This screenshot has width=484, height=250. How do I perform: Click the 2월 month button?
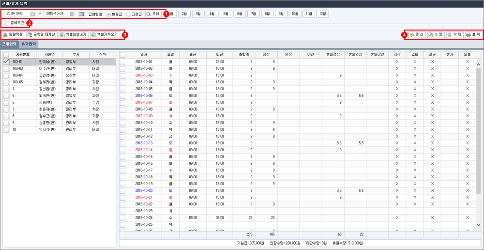click(184, 14)
